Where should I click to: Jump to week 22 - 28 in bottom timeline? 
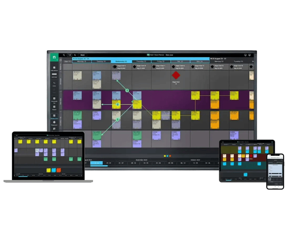pos(158,163)
